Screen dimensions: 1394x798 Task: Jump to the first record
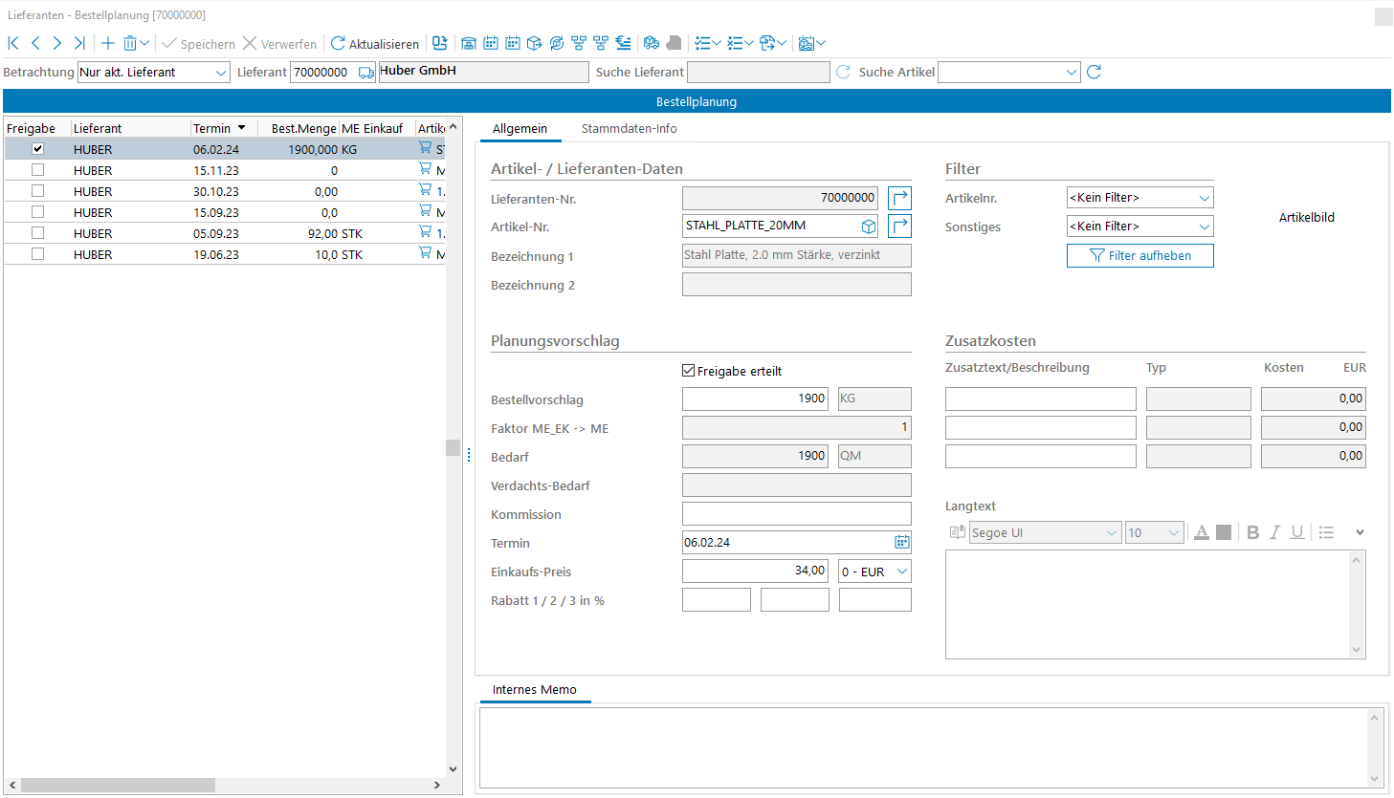pos(13,43)
